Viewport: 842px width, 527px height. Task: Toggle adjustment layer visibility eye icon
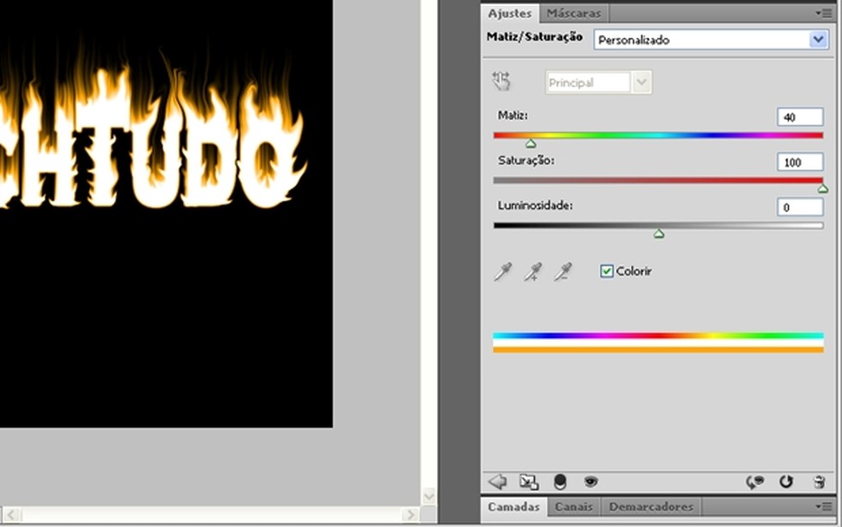(590, 482)
